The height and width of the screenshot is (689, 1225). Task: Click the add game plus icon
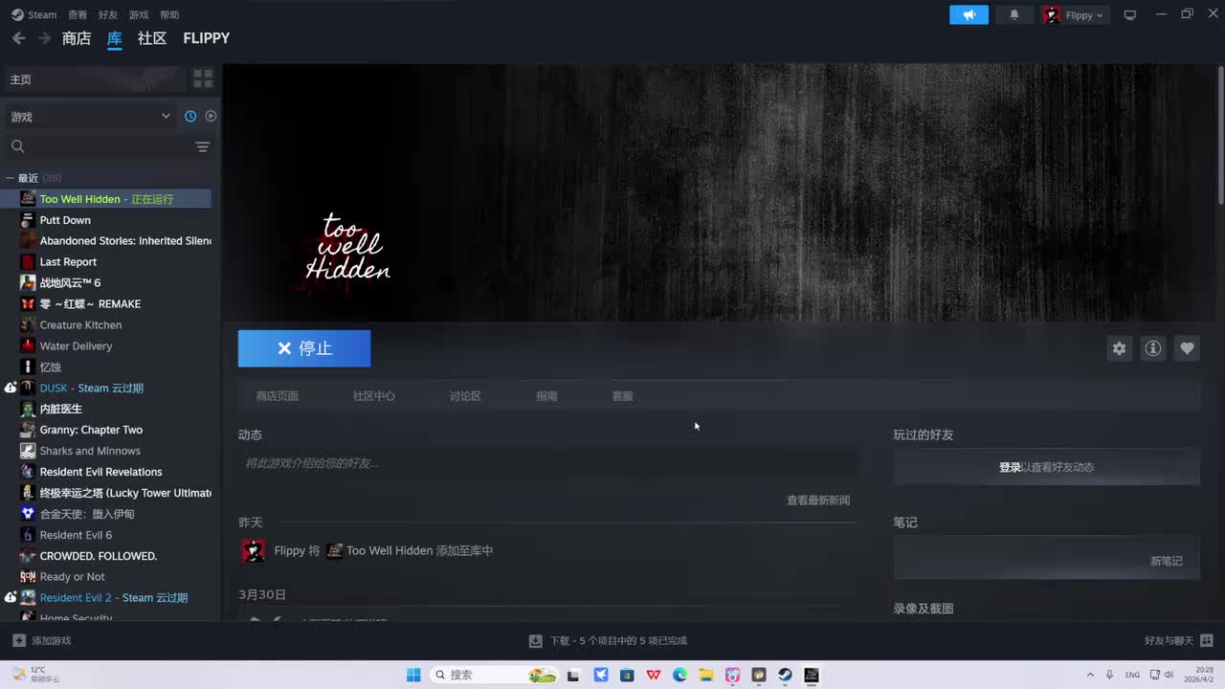click(19, 640)
